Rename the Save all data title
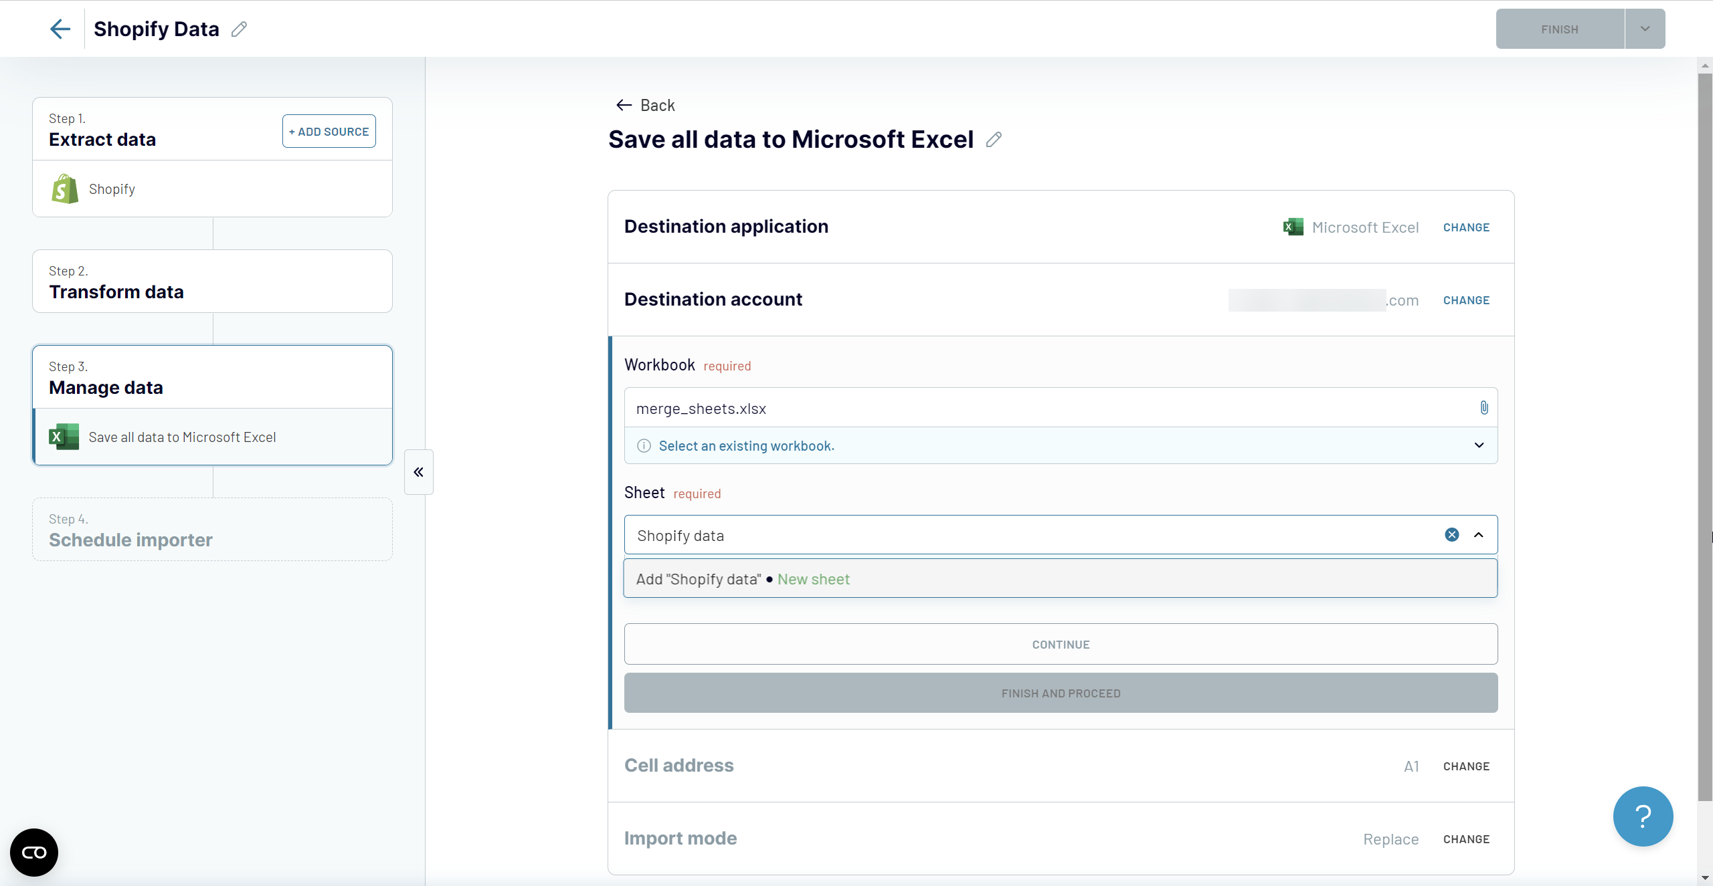The image size is (1713, 886). 994,139
